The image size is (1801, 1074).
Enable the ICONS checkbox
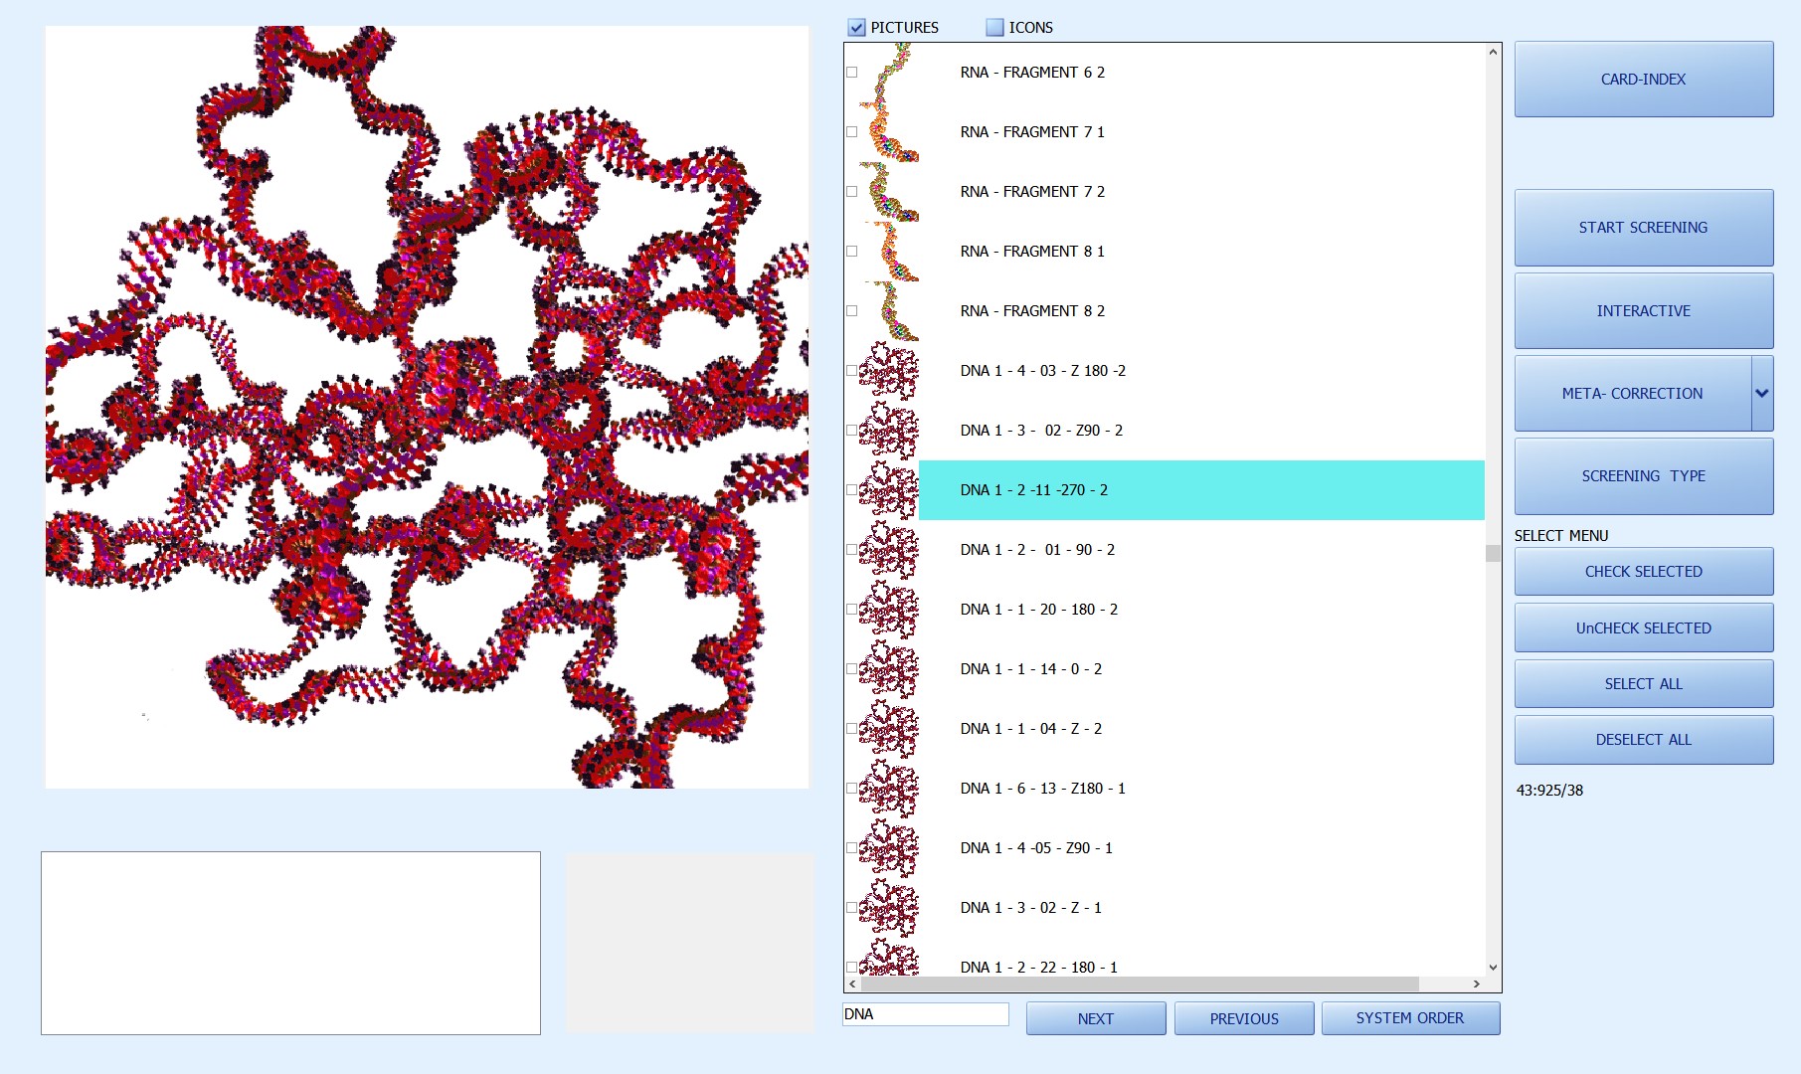pyautogui.click(x=994, y=28)
